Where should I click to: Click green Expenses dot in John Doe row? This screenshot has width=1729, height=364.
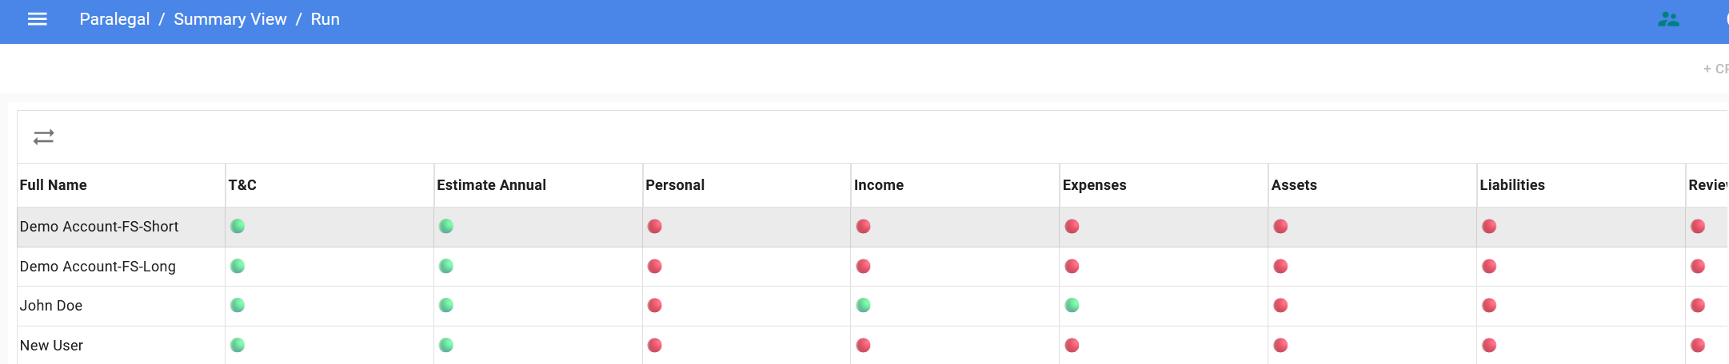[x=1072, y=306]
